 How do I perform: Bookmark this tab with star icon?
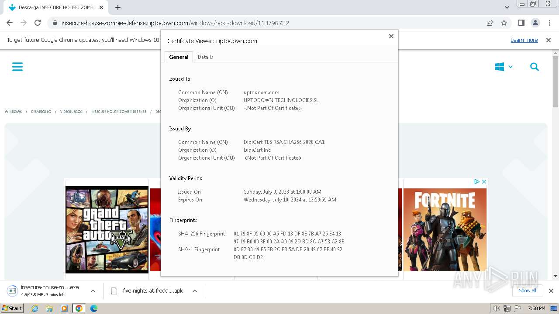click(504, 23)
